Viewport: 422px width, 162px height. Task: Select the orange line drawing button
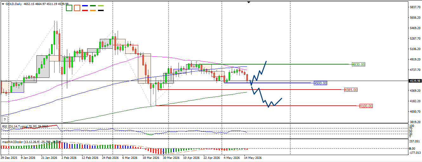(x=93, y=10)
